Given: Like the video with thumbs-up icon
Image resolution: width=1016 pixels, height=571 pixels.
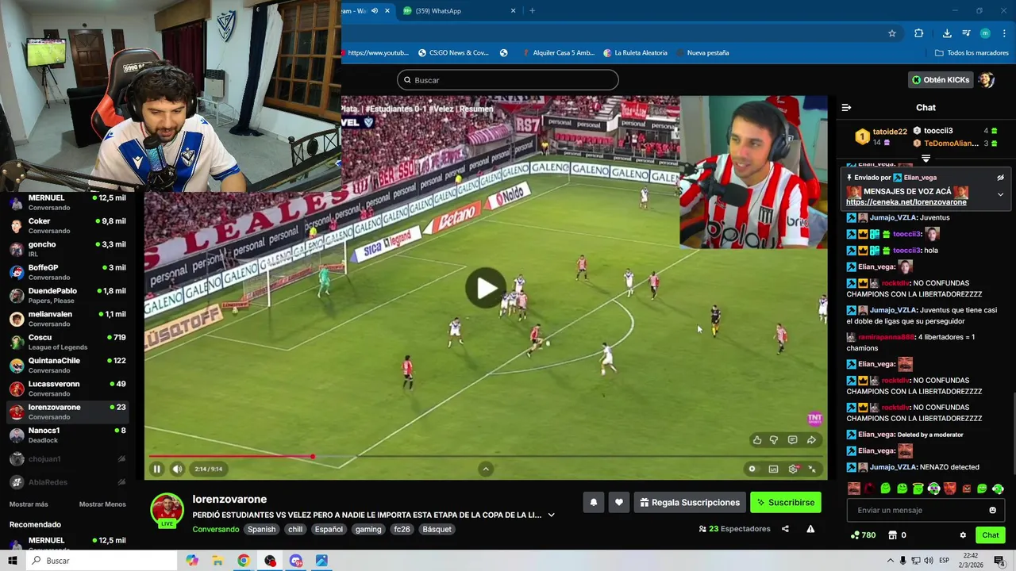Looking at the screenshot, I should (756, 440).
